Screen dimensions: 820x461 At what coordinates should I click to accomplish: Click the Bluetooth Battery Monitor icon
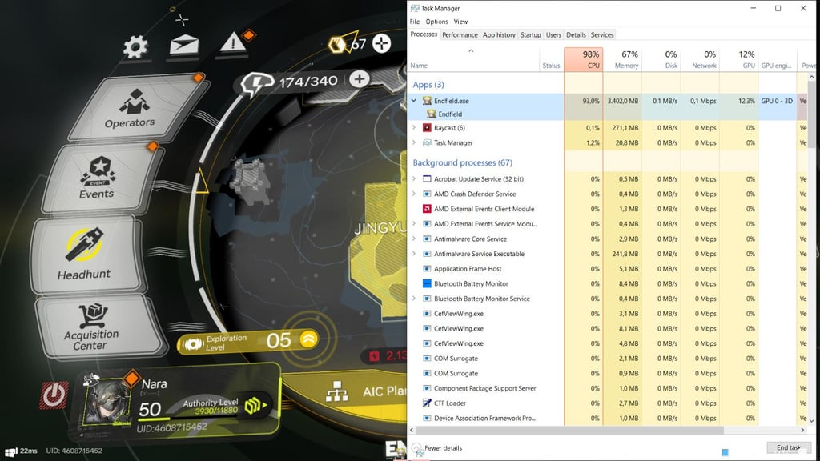(x=427, y=283)
